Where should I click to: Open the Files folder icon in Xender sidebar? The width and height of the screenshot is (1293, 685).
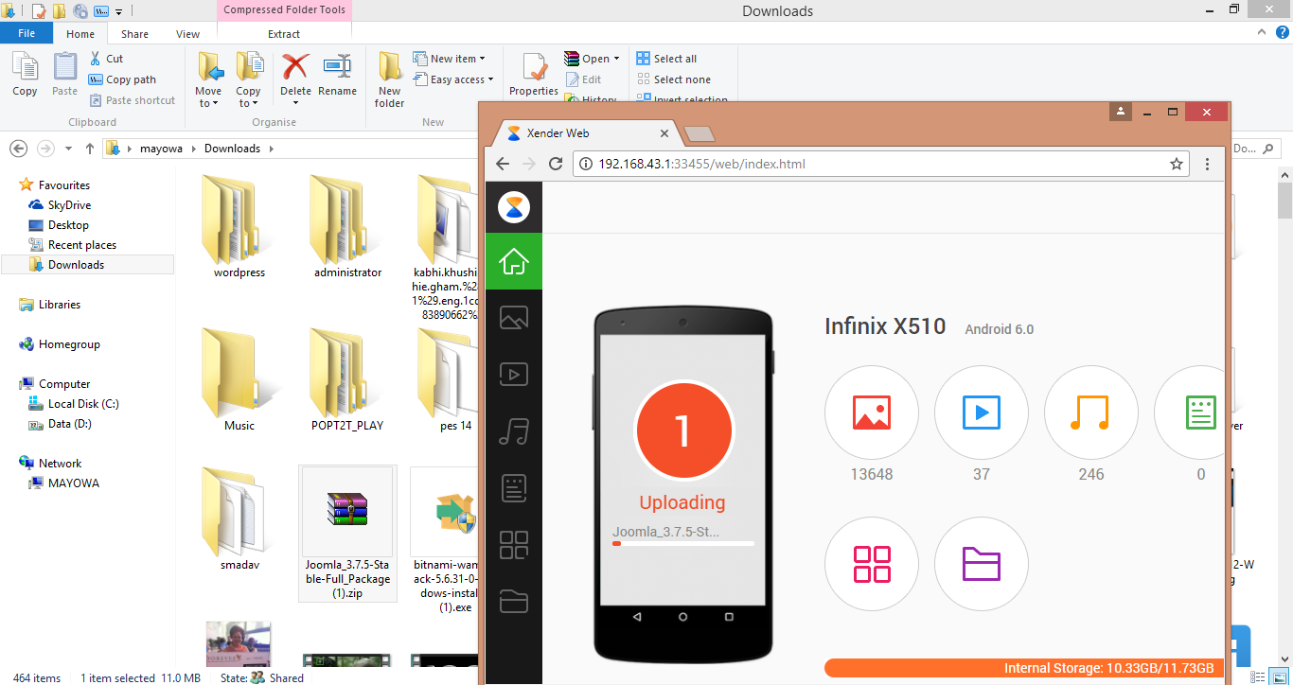513,602
